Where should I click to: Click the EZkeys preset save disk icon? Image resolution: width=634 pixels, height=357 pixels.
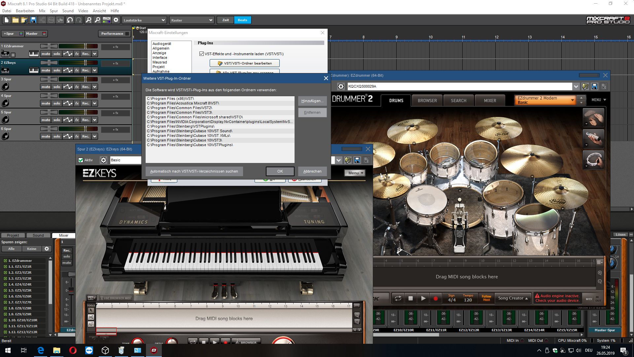point(357,160)
